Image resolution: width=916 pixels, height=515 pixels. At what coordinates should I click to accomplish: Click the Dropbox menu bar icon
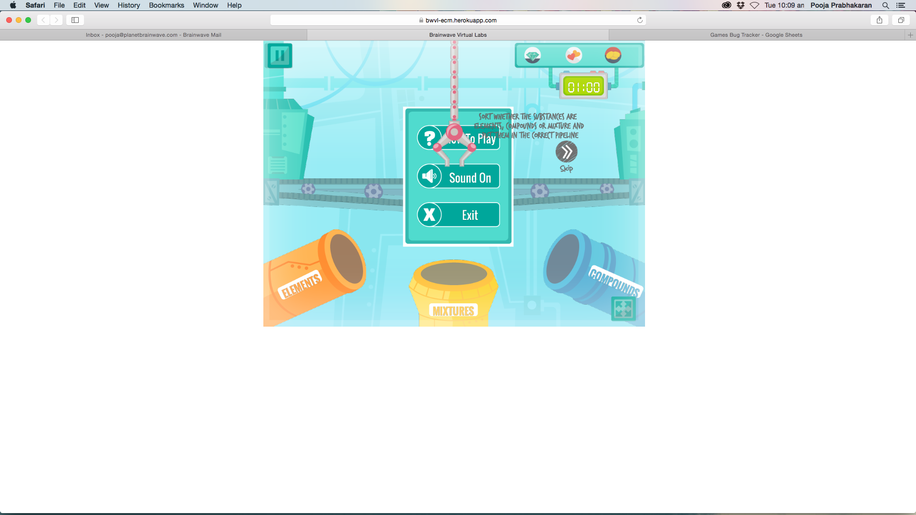point(740,5)
